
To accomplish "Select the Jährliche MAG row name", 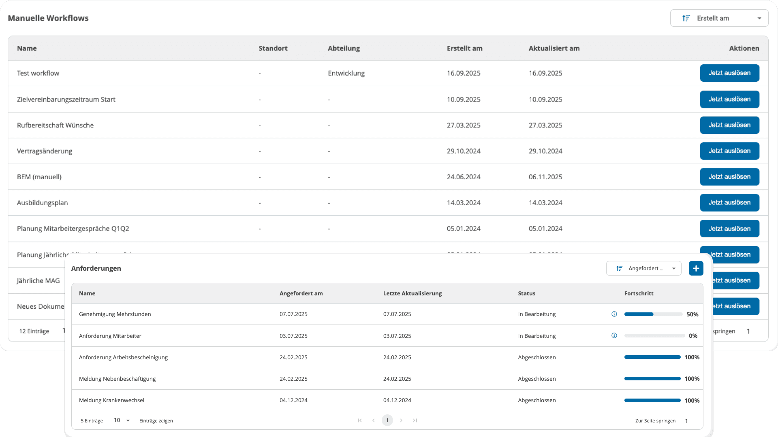I will [x=38, y=280].
